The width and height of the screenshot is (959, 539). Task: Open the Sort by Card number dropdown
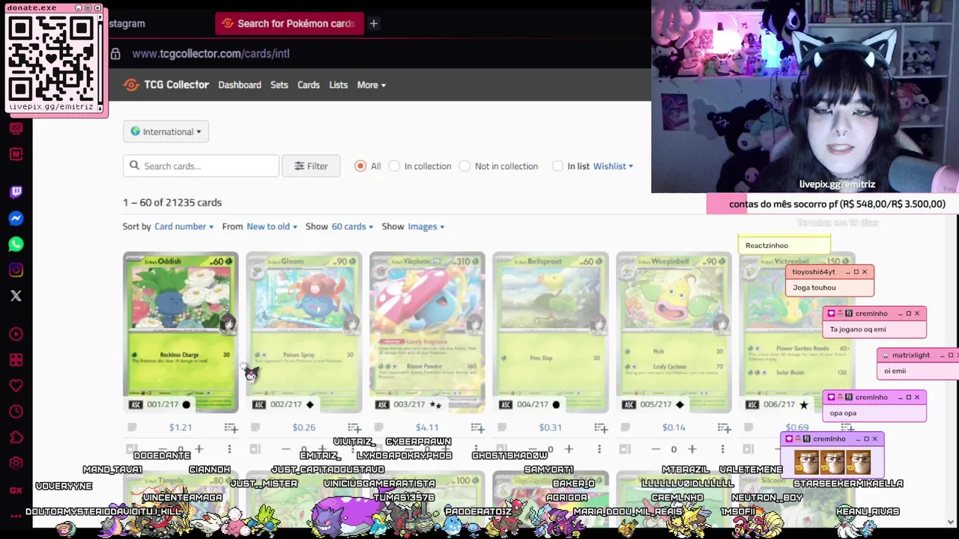click(x=184, y=226)
